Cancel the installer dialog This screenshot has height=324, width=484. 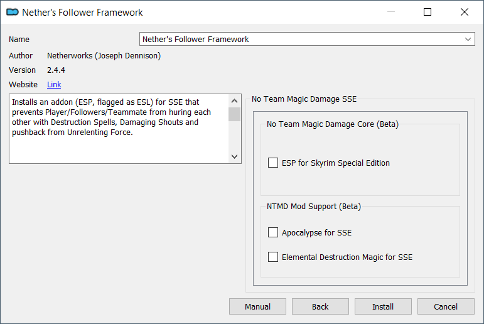coord(446,306)
